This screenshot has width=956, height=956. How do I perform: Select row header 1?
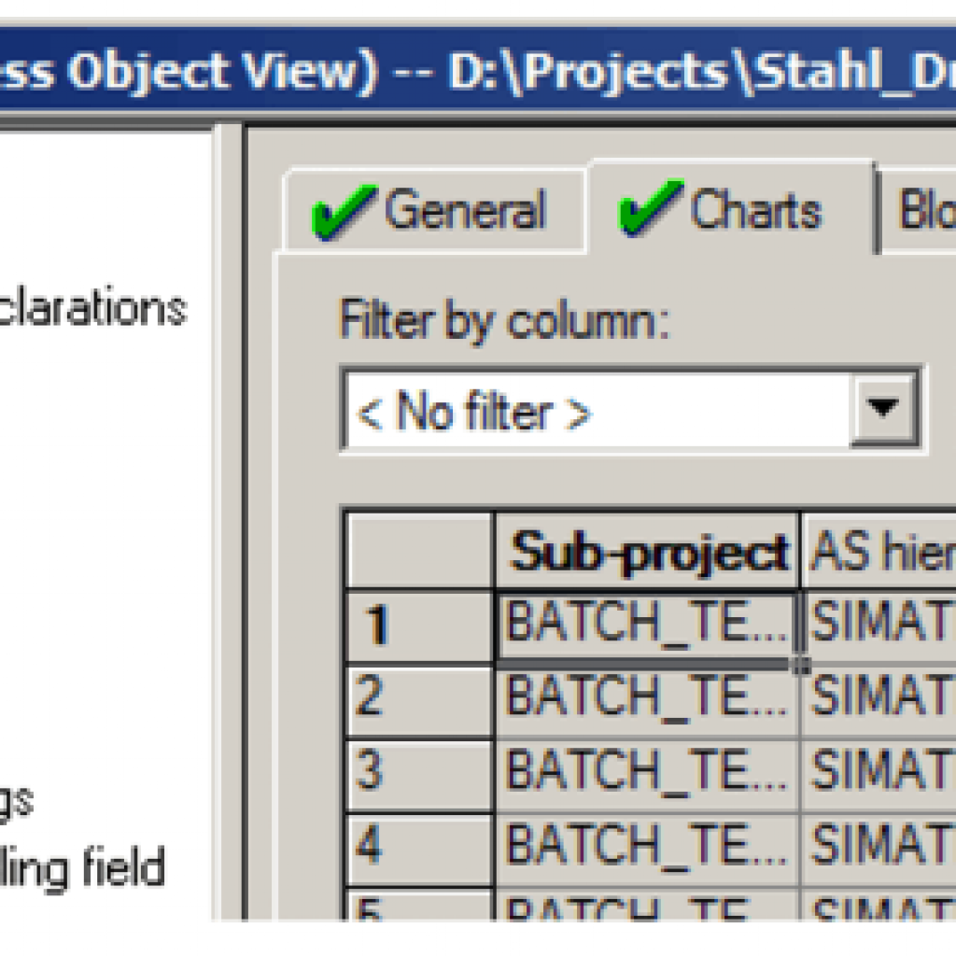point(419,626)
